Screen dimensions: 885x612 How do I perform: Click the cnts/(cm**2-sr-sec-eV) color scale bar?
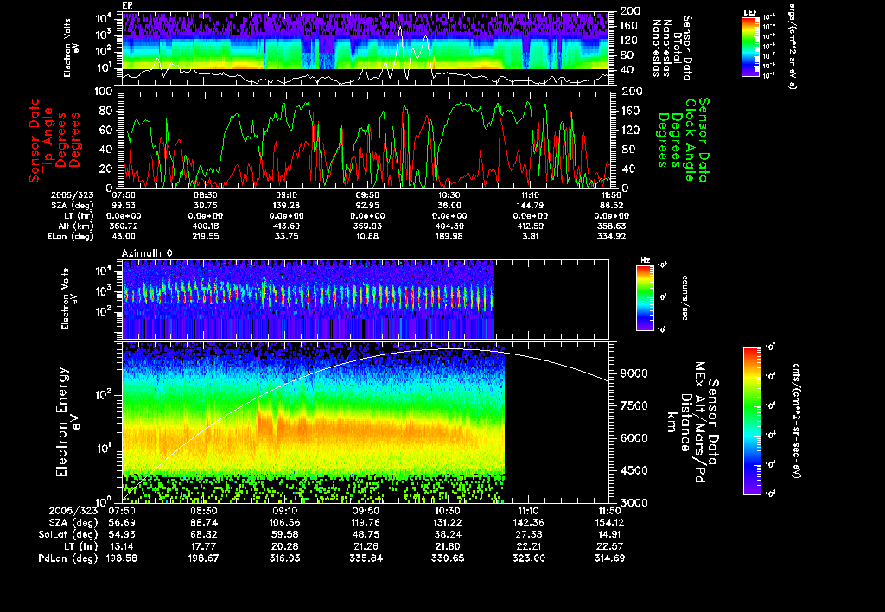point(752,421)
